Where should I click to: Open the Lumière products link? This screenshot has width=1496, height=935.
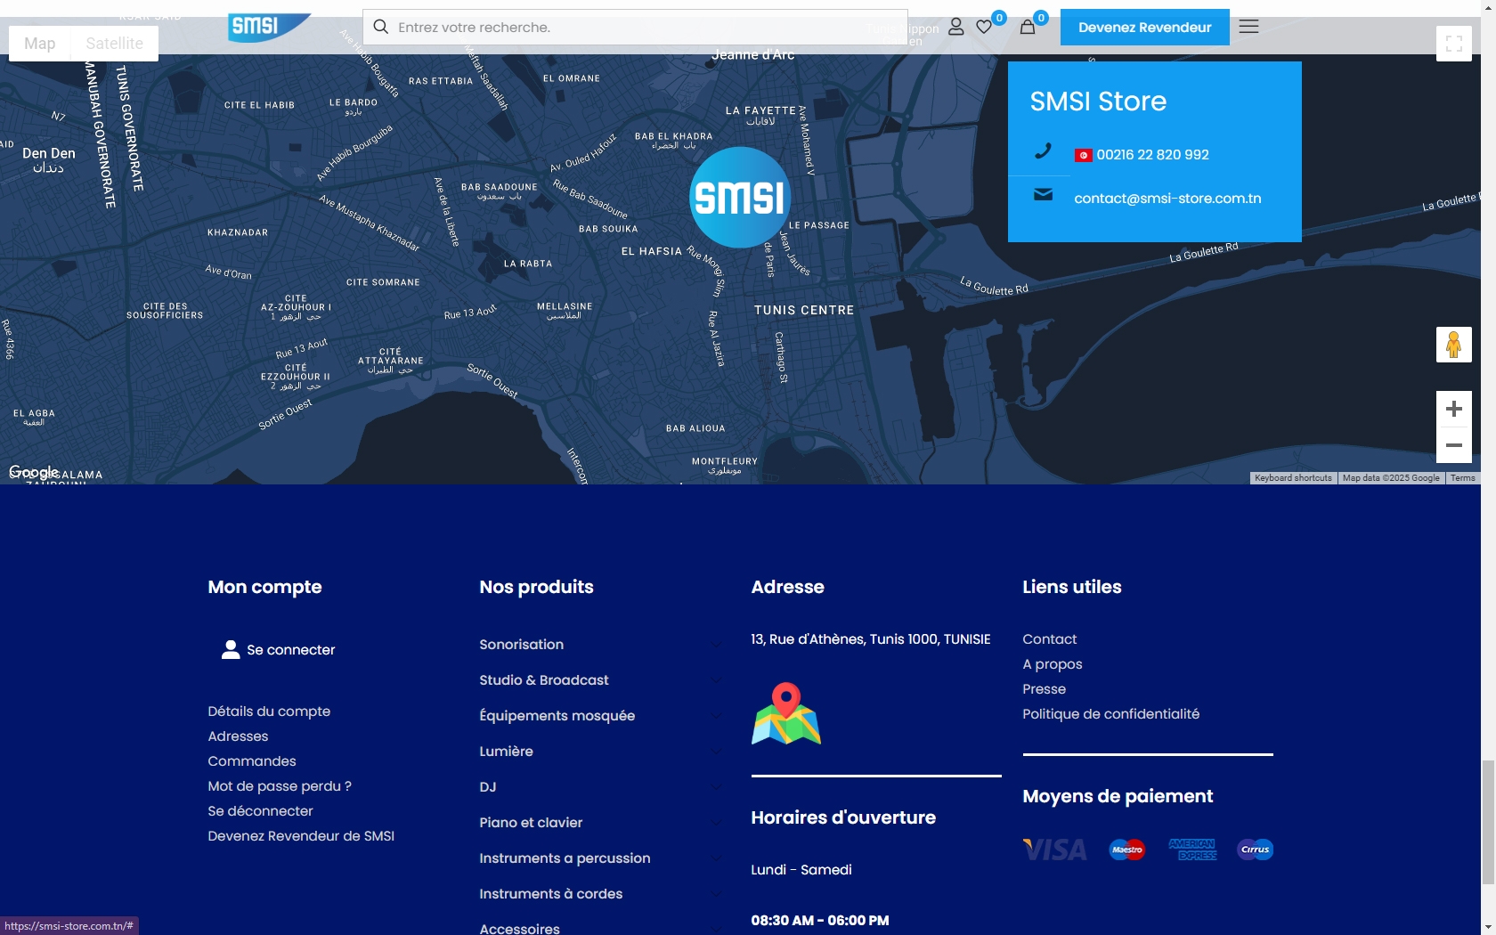pos(506,752)
